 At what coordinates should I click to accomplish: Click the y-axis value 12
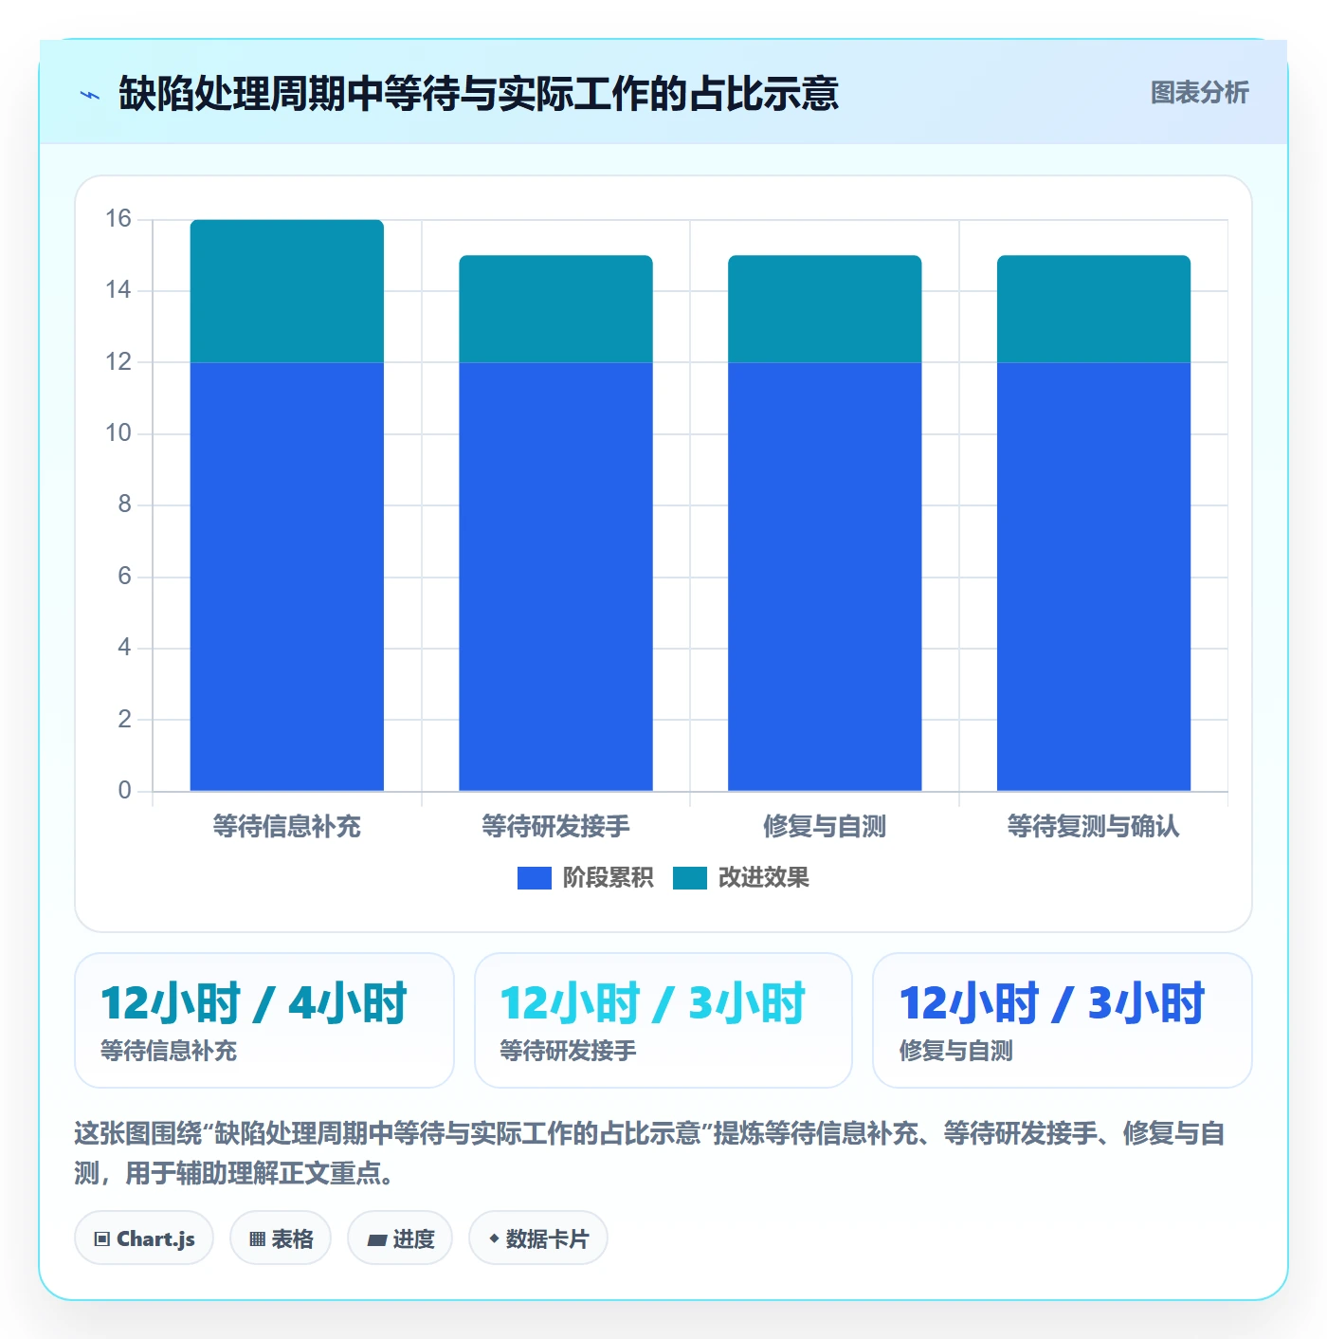[x=118, y=362]
